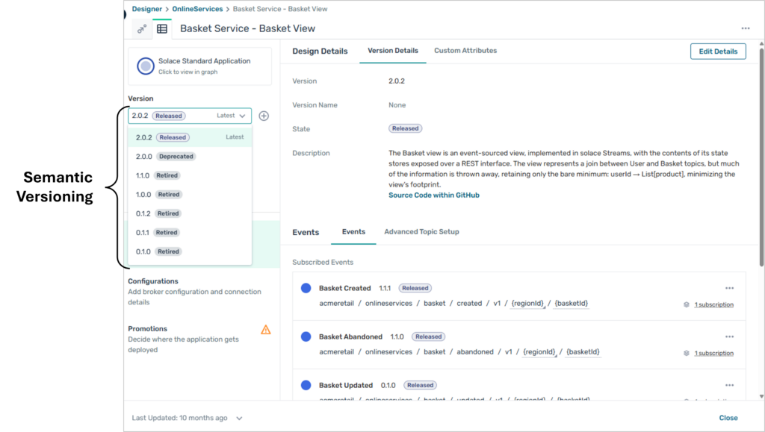Image resolution: width=765 pixels, height=432 pixels.
Task: Open Basket Created event more options
Action: 729,288
